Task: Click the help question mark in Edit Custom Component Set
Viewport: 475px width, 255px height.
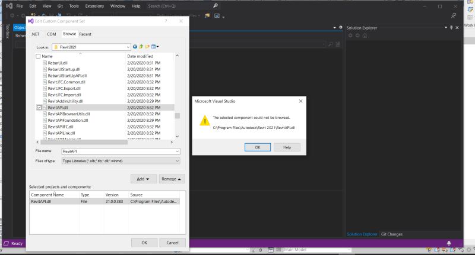Action: pyautogui.click(x=166, y=21)
